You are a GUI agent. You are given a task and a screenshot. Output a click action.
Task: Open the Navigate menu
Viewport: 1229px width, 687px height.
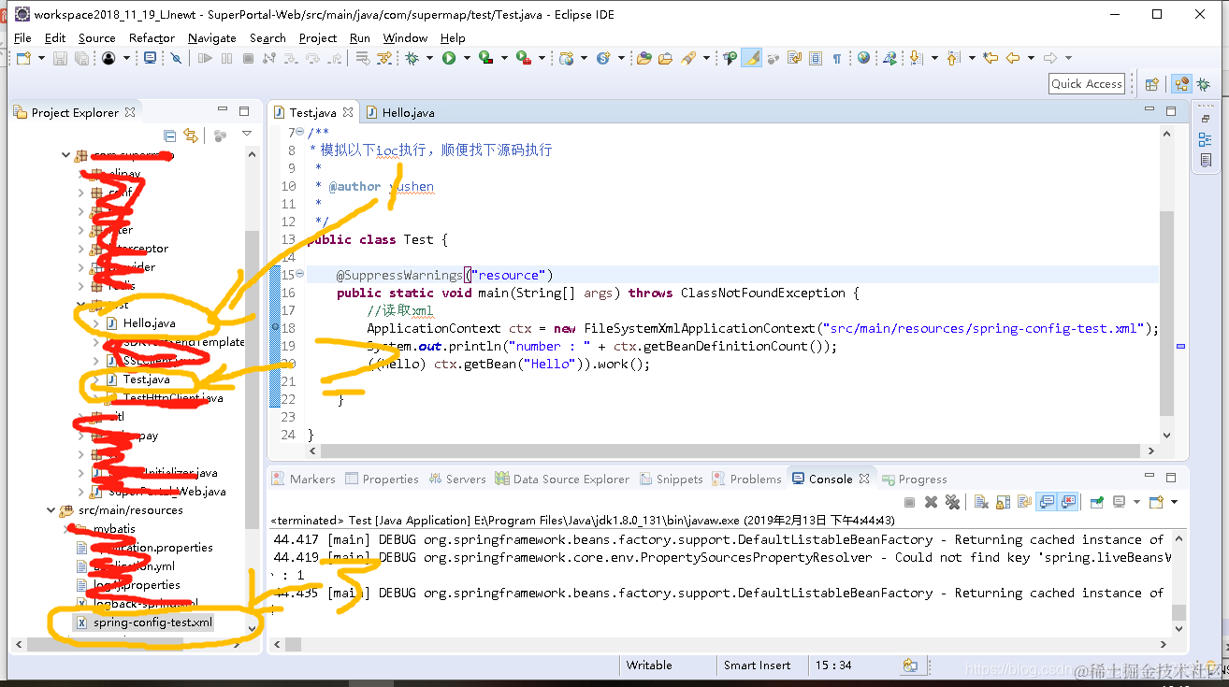pyautogui.click(x=211, y=37)
